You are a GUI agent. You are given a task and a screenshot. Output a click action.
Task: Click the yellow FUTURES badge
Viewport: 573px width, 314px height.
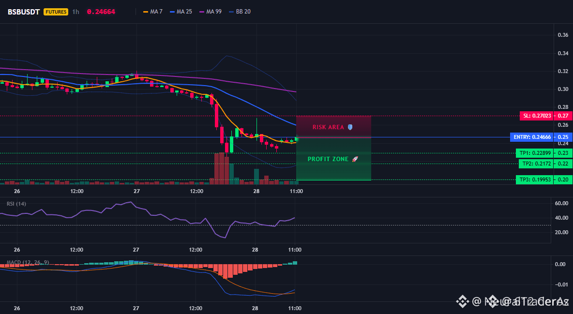56,12
